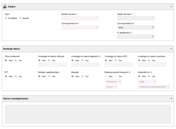This screenshot has width=176, height=129.
Task: Click help icon next to Indemnité km
Action: pyautogui.click(x=151, y=72)
